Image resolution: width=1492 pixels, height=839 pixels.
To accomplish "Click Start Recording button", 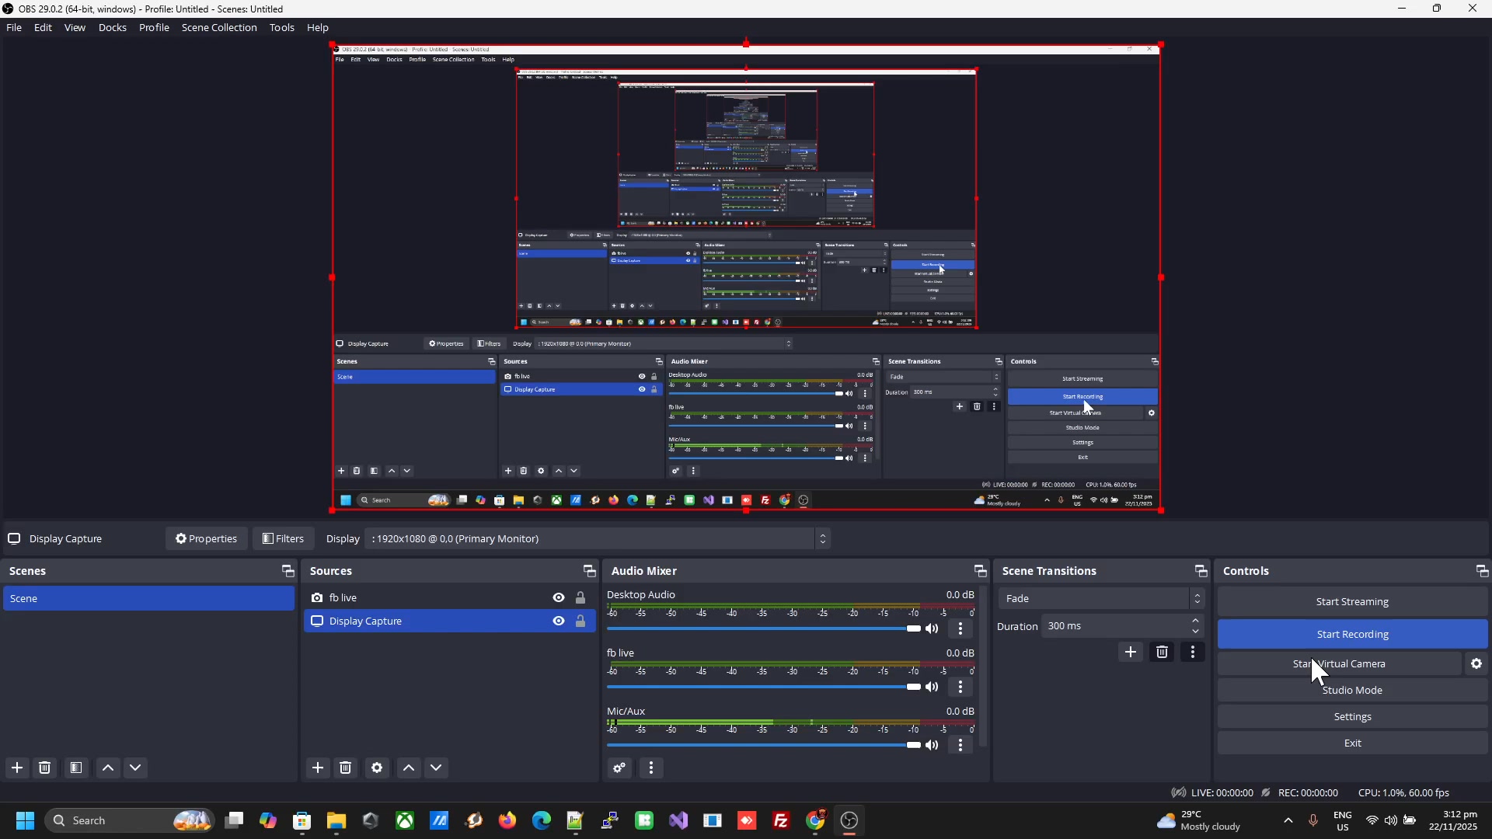I will click(1352, 634).
